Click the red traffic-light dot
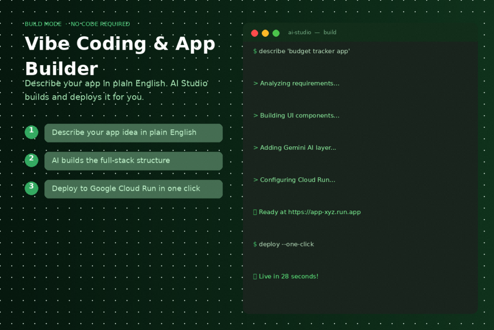 coord(255,33)
